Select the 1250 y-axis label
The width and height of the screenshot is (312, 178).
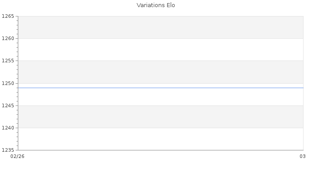[x=8, y=83]
